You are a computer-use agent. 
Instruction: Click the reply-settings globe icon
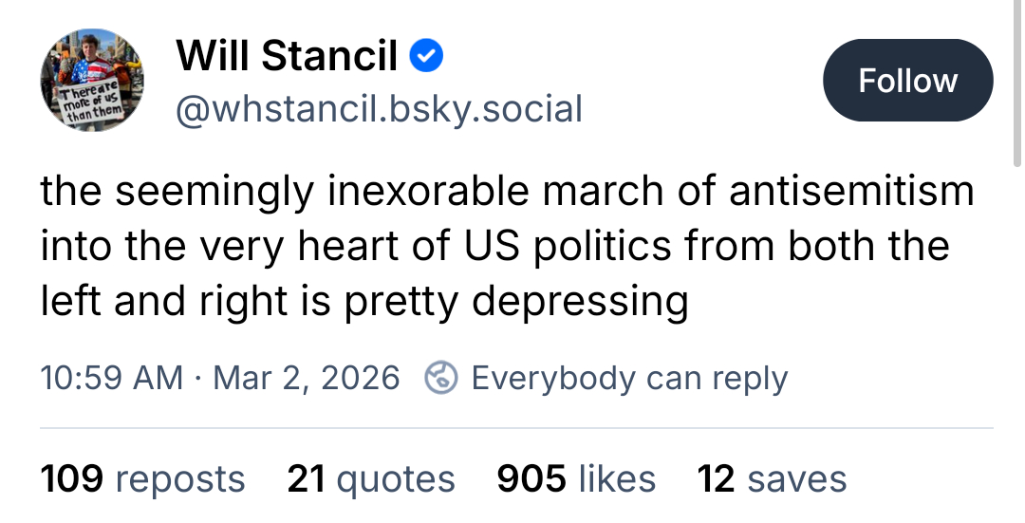pyautogui.click(x=440, y=378)
